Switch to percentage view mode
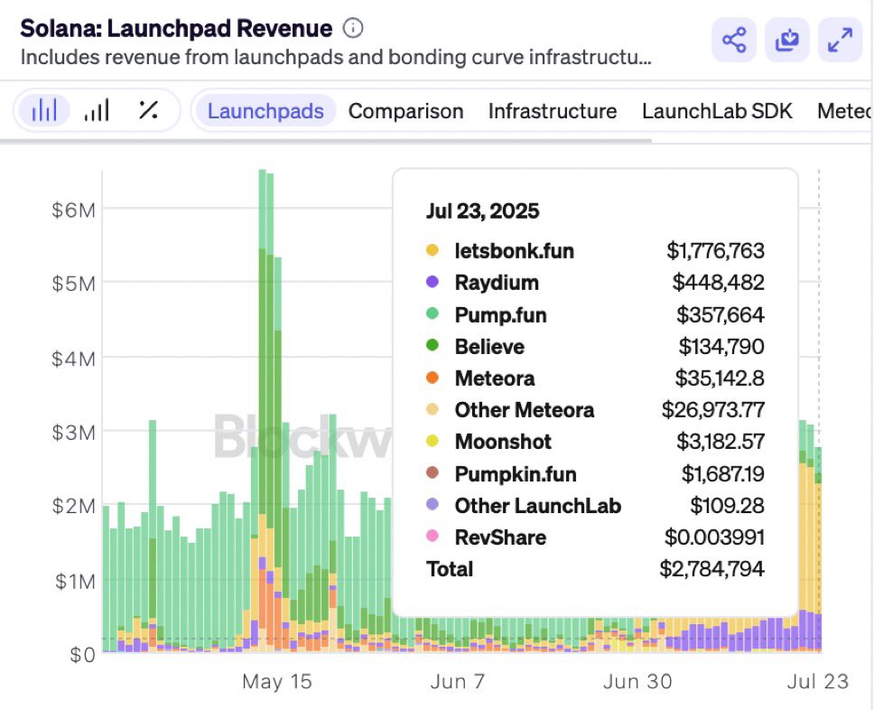 pos(148,110)
